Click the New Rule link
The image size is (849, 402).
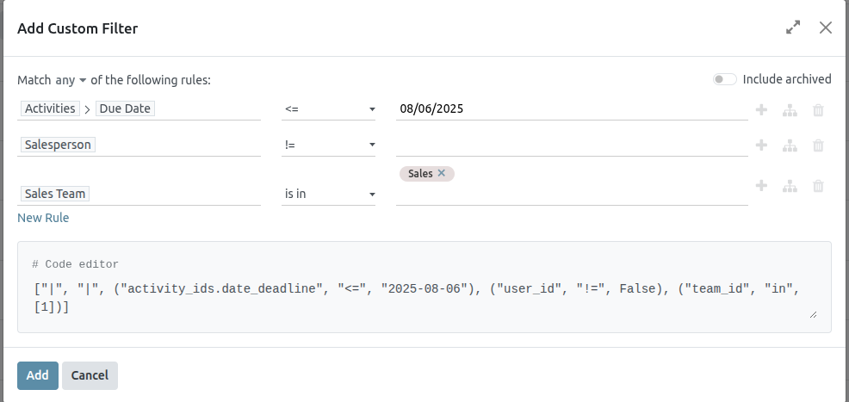coord(43,218)
